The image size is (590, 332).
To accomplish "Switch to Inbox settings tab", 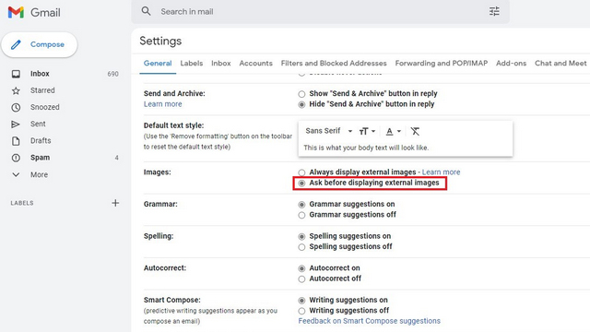I will pyautogui.click(x=221, y=64).
